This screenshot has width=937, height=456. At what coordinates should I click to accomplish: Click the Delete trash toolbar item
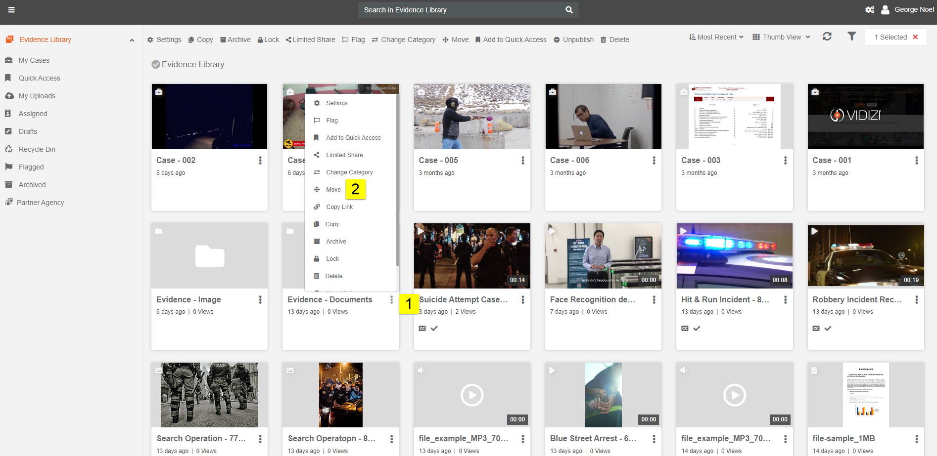(614, 40)
